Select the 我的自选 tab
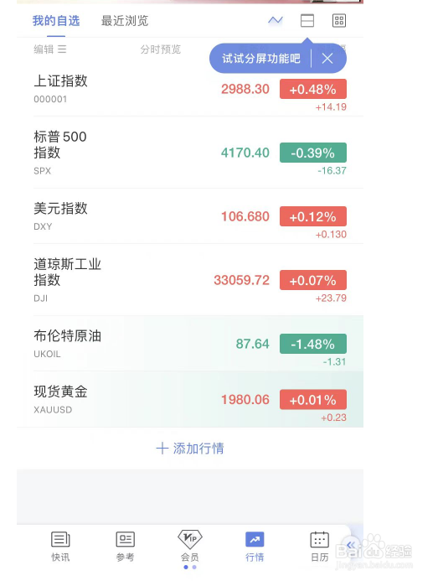Image resolution: width=438 pixels, height=581 pixels. point(56,21)
